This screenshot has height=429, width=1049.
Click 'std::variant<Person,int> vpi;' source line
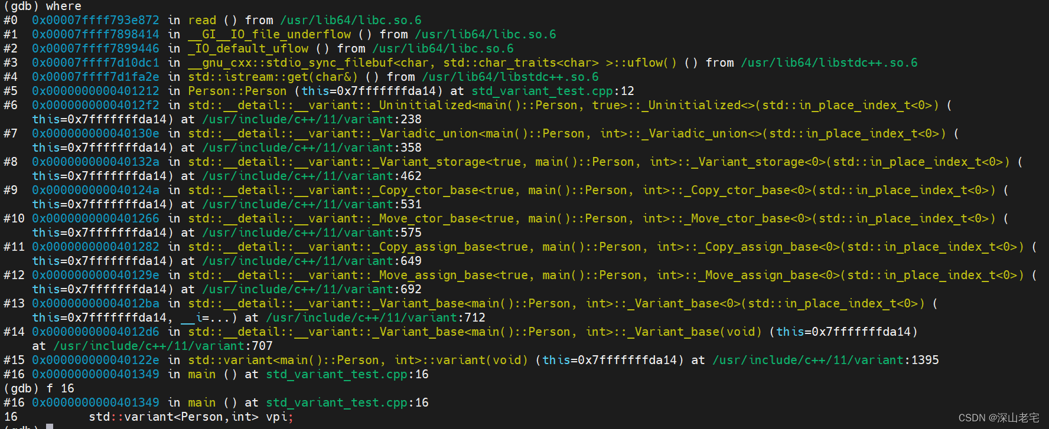point(191,417)
